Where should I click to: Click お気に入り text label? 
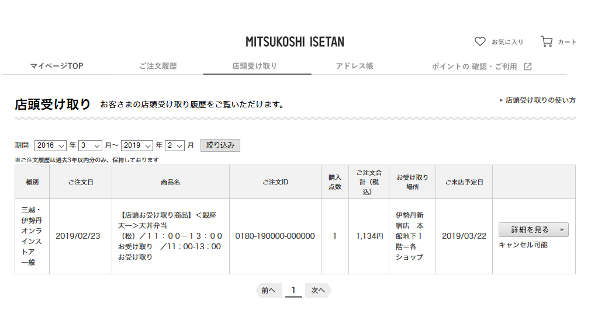pos(507,42)
